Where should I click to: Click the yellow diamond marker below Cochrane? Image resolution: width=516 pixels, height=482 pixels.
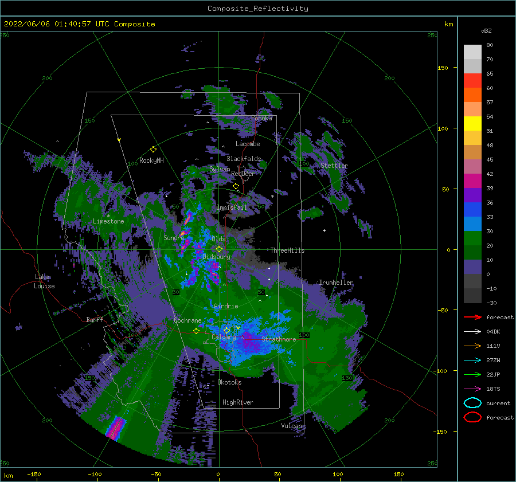point(196,331)
